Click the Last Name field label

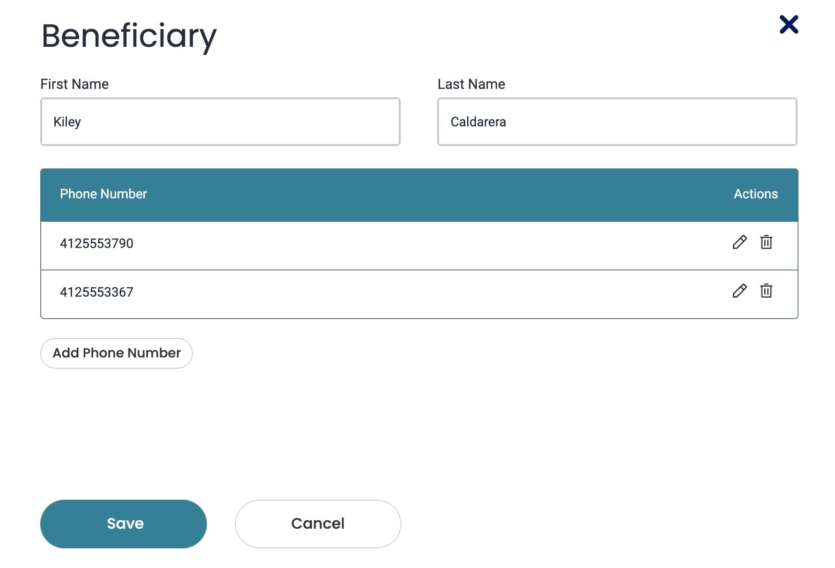pyautogui.click(x=471, y=84)
